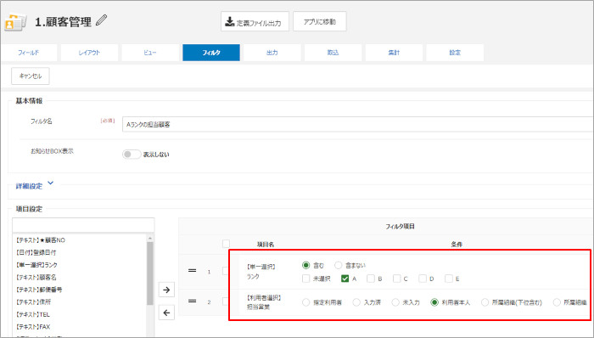Viewport: 594px width, 338px height.
Task: Click the left arrow remove-item button
Action: click(x=166, y=313)
